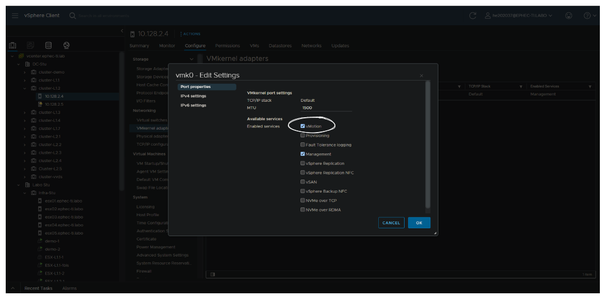Click the host icon of 10.128.2.5
This screenshot has height=299, width=605.
click(39, 104)
